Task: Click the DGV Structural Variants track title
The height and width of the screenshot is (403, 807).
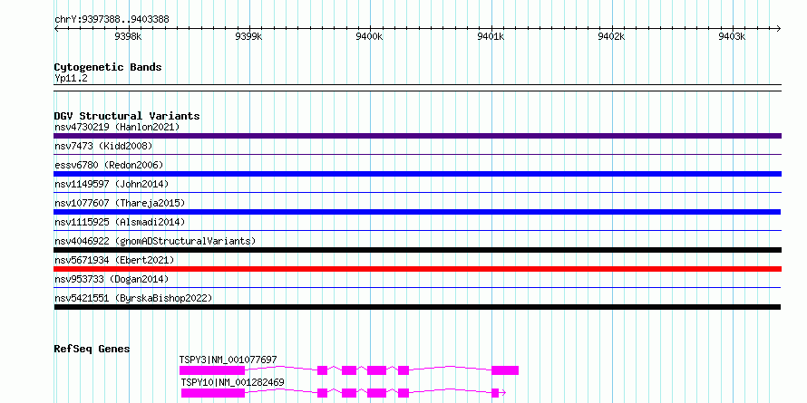Action: tap(127, 116)
